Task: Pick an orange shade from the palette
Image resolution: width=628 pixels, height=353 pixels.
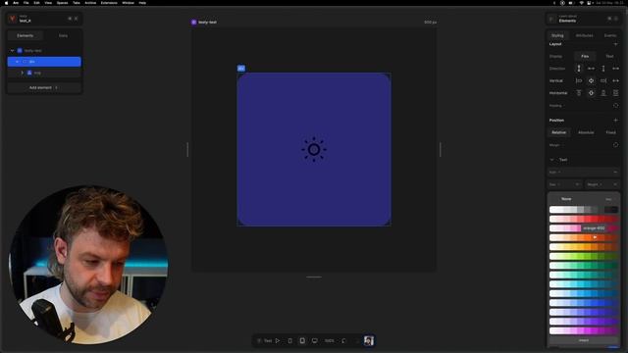Action: pos(595,237)
